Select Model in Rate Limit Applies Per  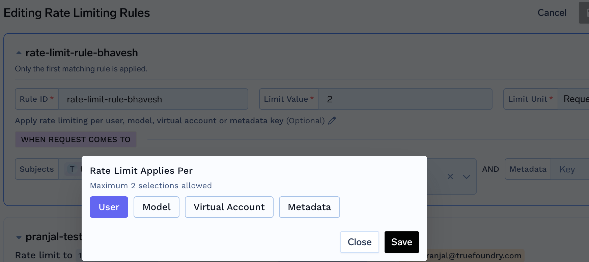pyautogui.click(x=156, y=207)
